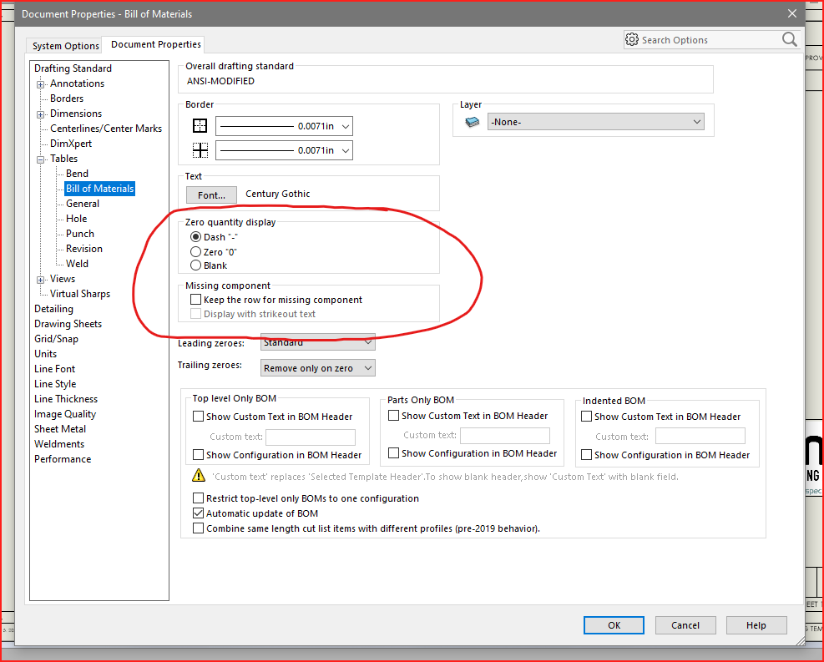Expand the Dimensions tree node
The height and width of the screenshot is (662, 824).
click(40, 114)
